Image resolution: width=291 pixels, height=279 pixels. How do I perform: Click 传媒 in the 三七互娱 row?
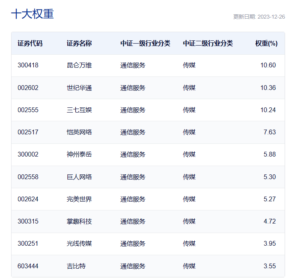tap(189, 110)
